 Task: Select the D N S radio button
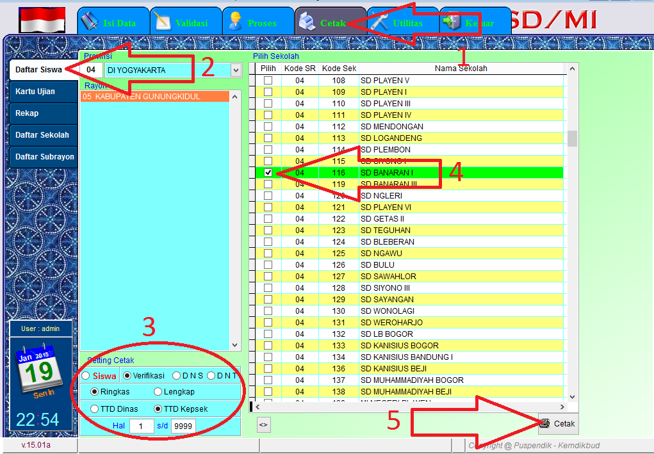pyautogui.click(x=176, y=376)
